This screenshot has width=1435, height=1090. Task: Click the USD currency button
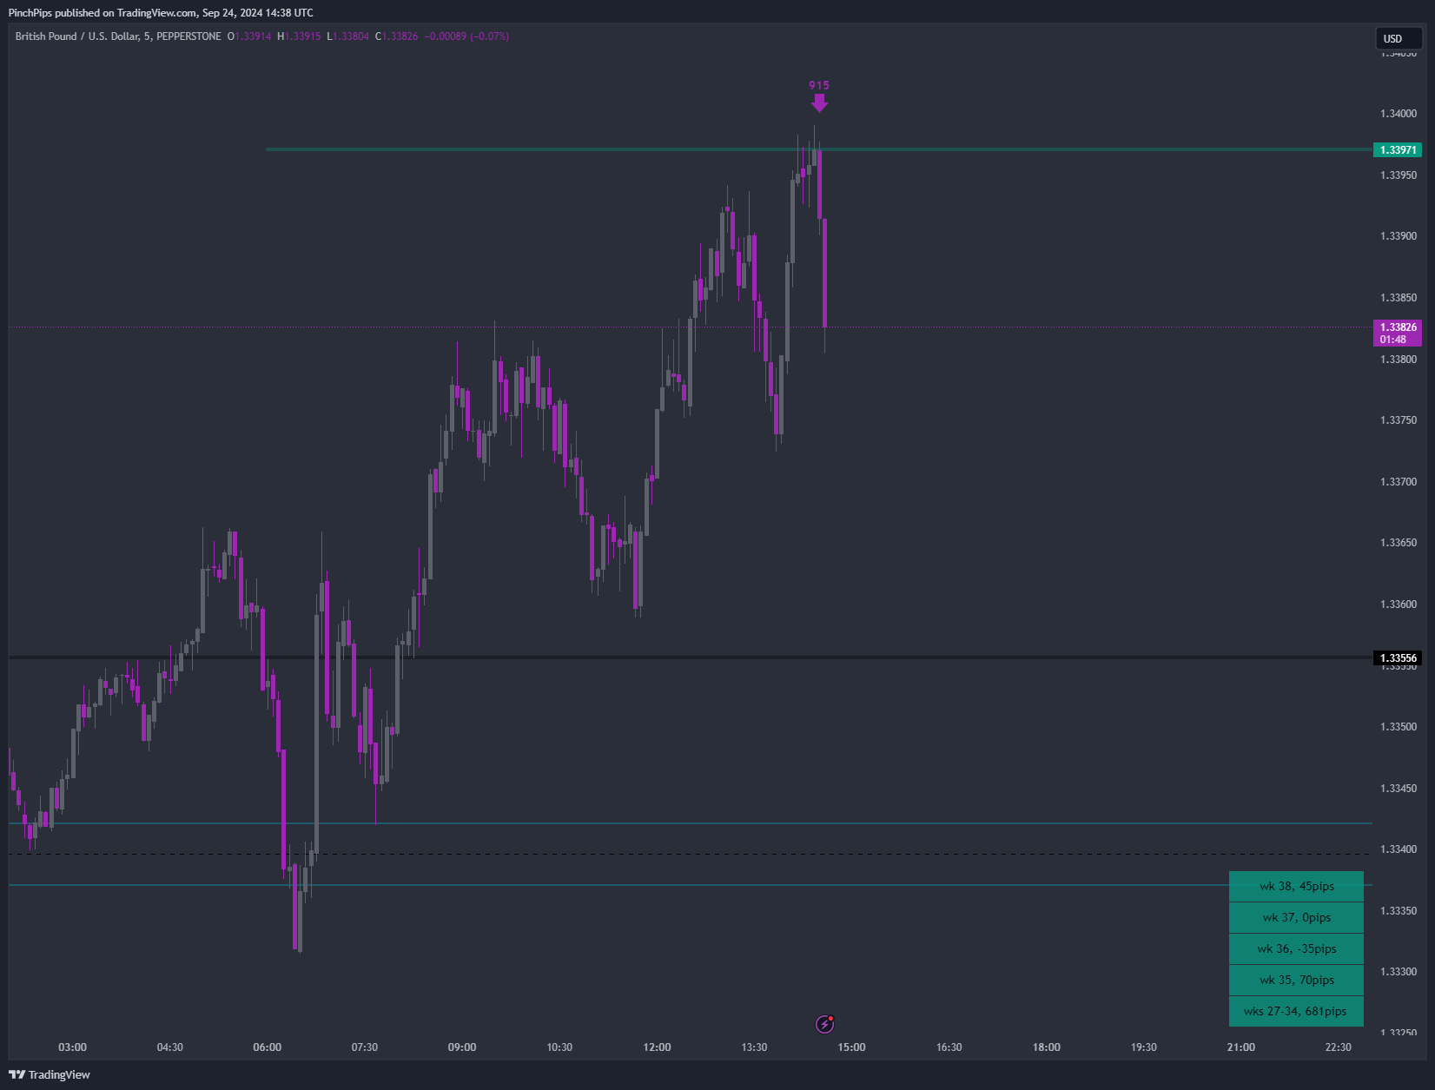[1398, 38]
